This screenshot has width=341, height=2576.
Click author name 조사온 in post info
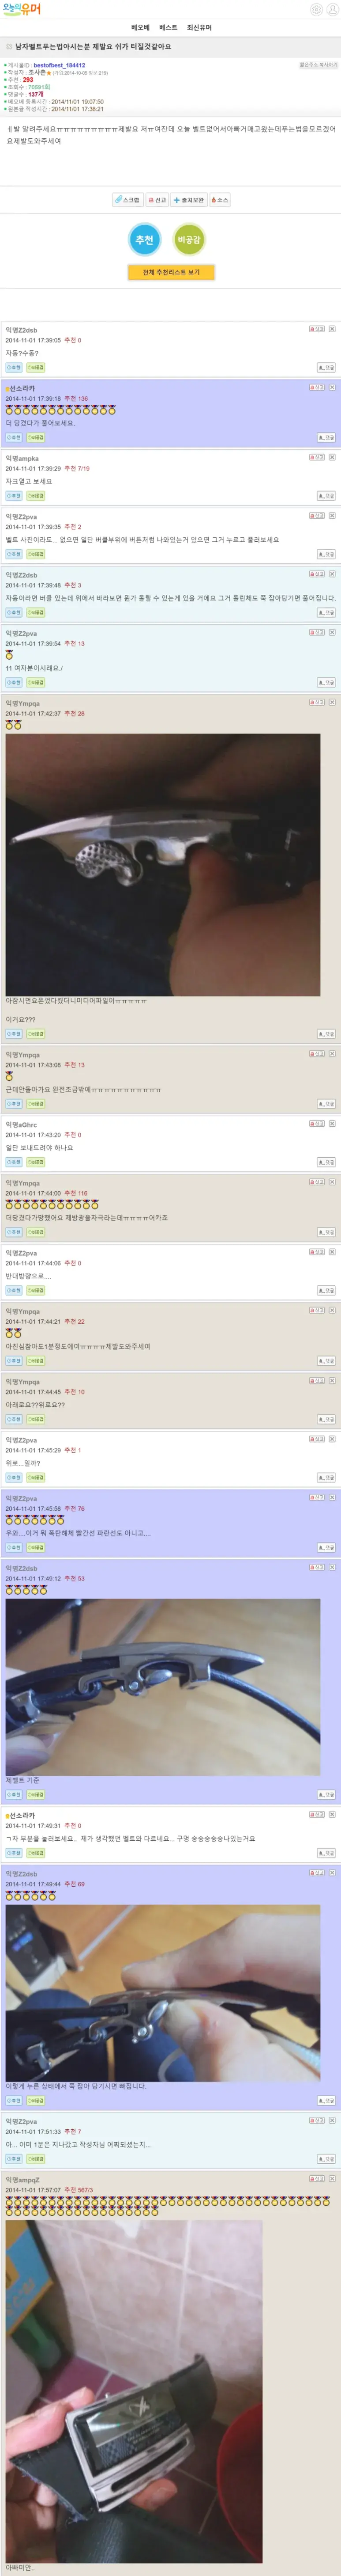point(37,72)
